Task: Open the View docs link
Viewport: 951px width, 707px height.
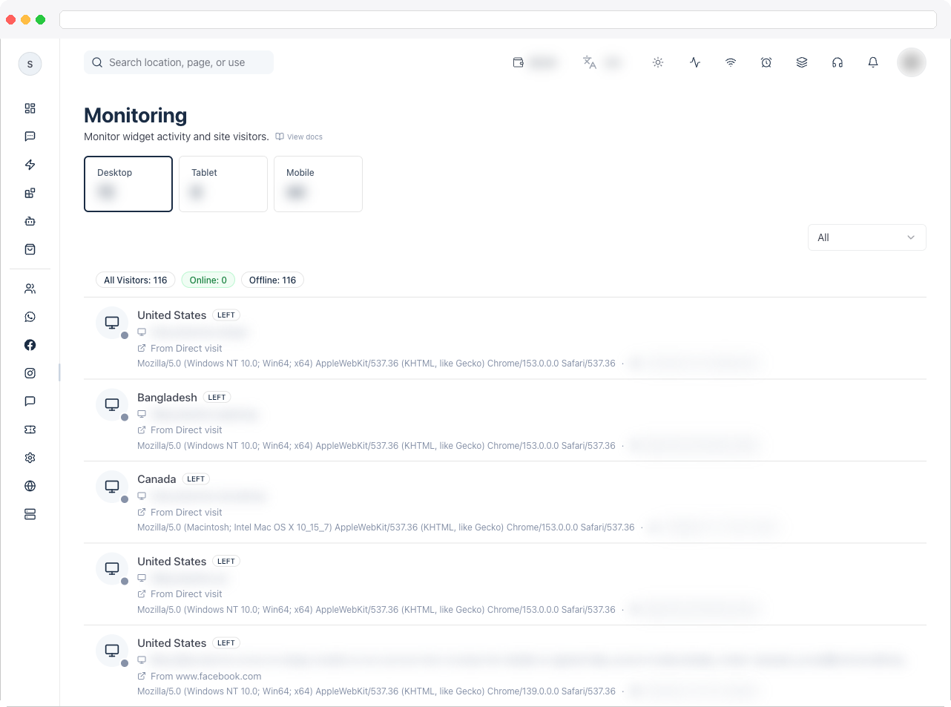Action: point(299,137)
